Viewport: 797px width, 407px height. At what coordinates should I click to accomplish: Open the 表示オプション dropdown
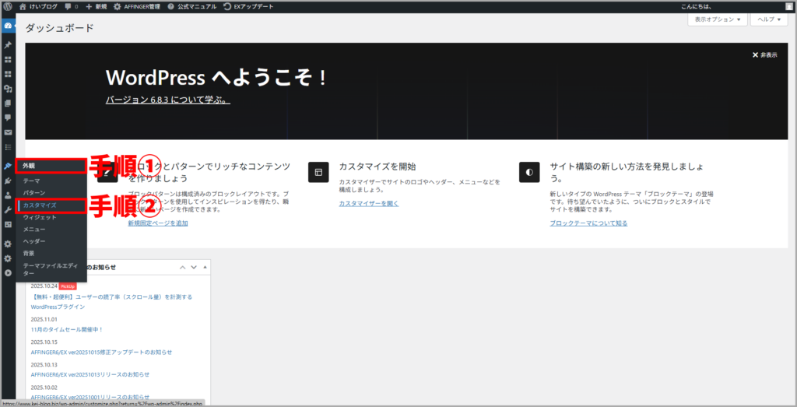coord(716,19)
